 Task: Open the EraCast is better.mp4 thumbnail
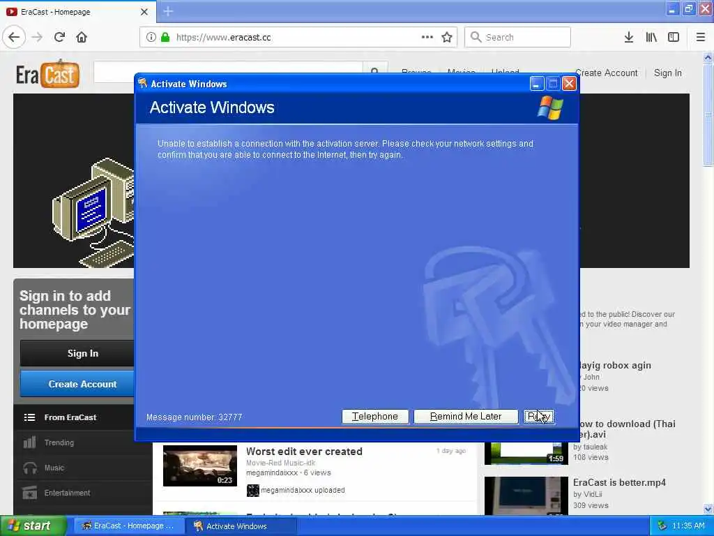[526, 496]
